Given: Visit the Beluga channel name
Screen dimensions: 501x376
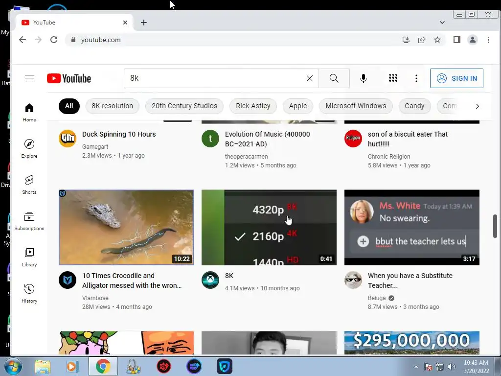Looking at the screenshot, I should click(377, 298).
